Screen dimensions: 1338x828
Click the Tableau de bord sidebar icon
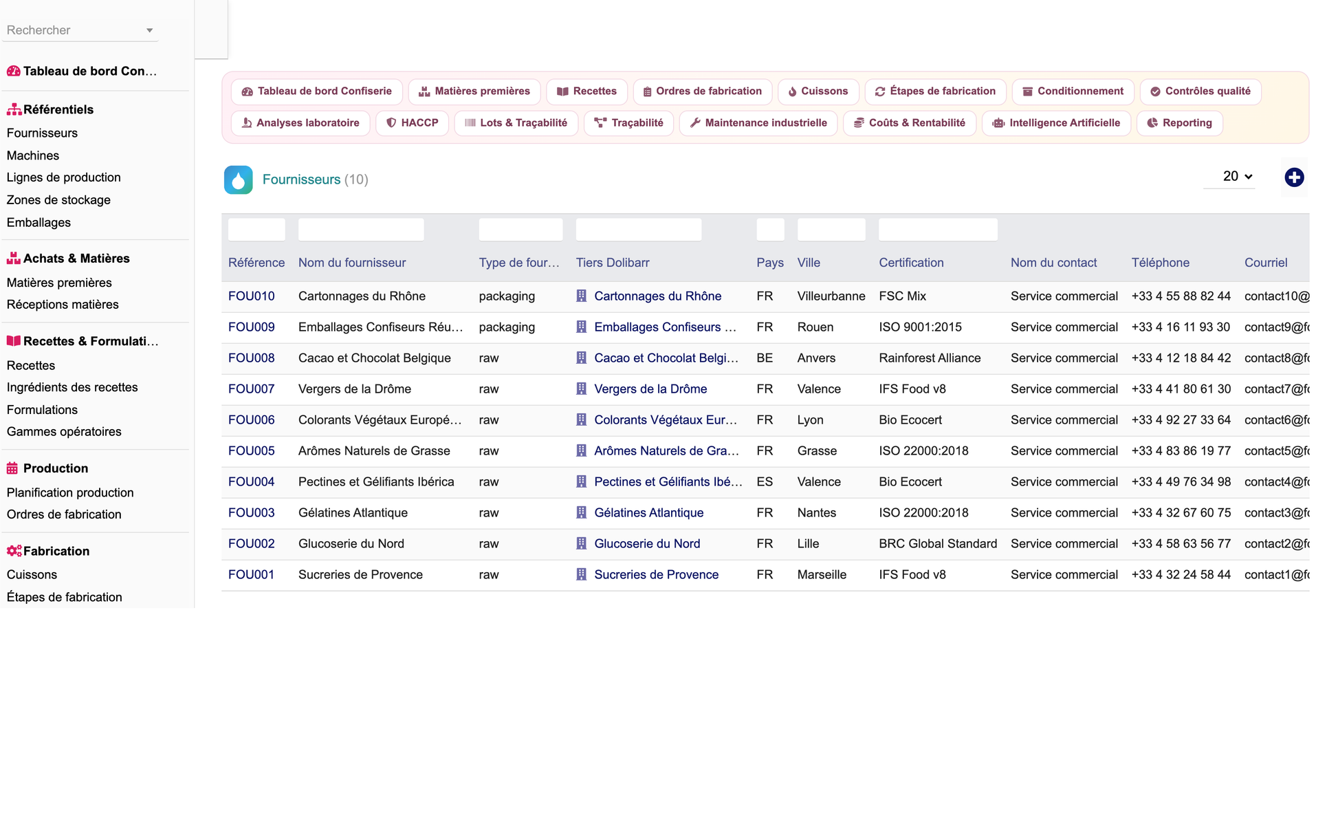(13, 71)
